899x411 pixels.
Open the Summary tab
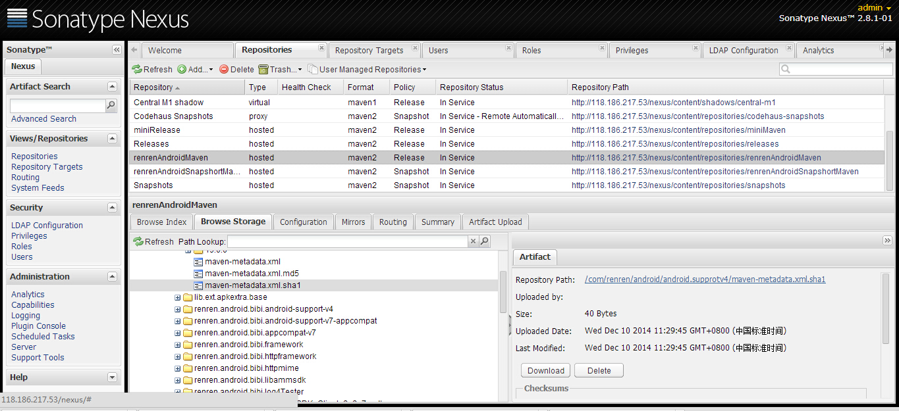point(438,222)
